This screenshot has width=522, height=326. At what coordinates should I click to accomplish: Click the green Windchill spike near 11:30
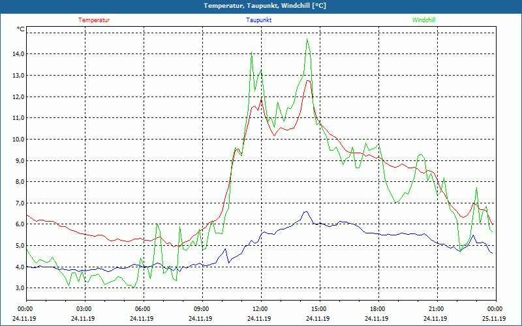pos(251,52)
